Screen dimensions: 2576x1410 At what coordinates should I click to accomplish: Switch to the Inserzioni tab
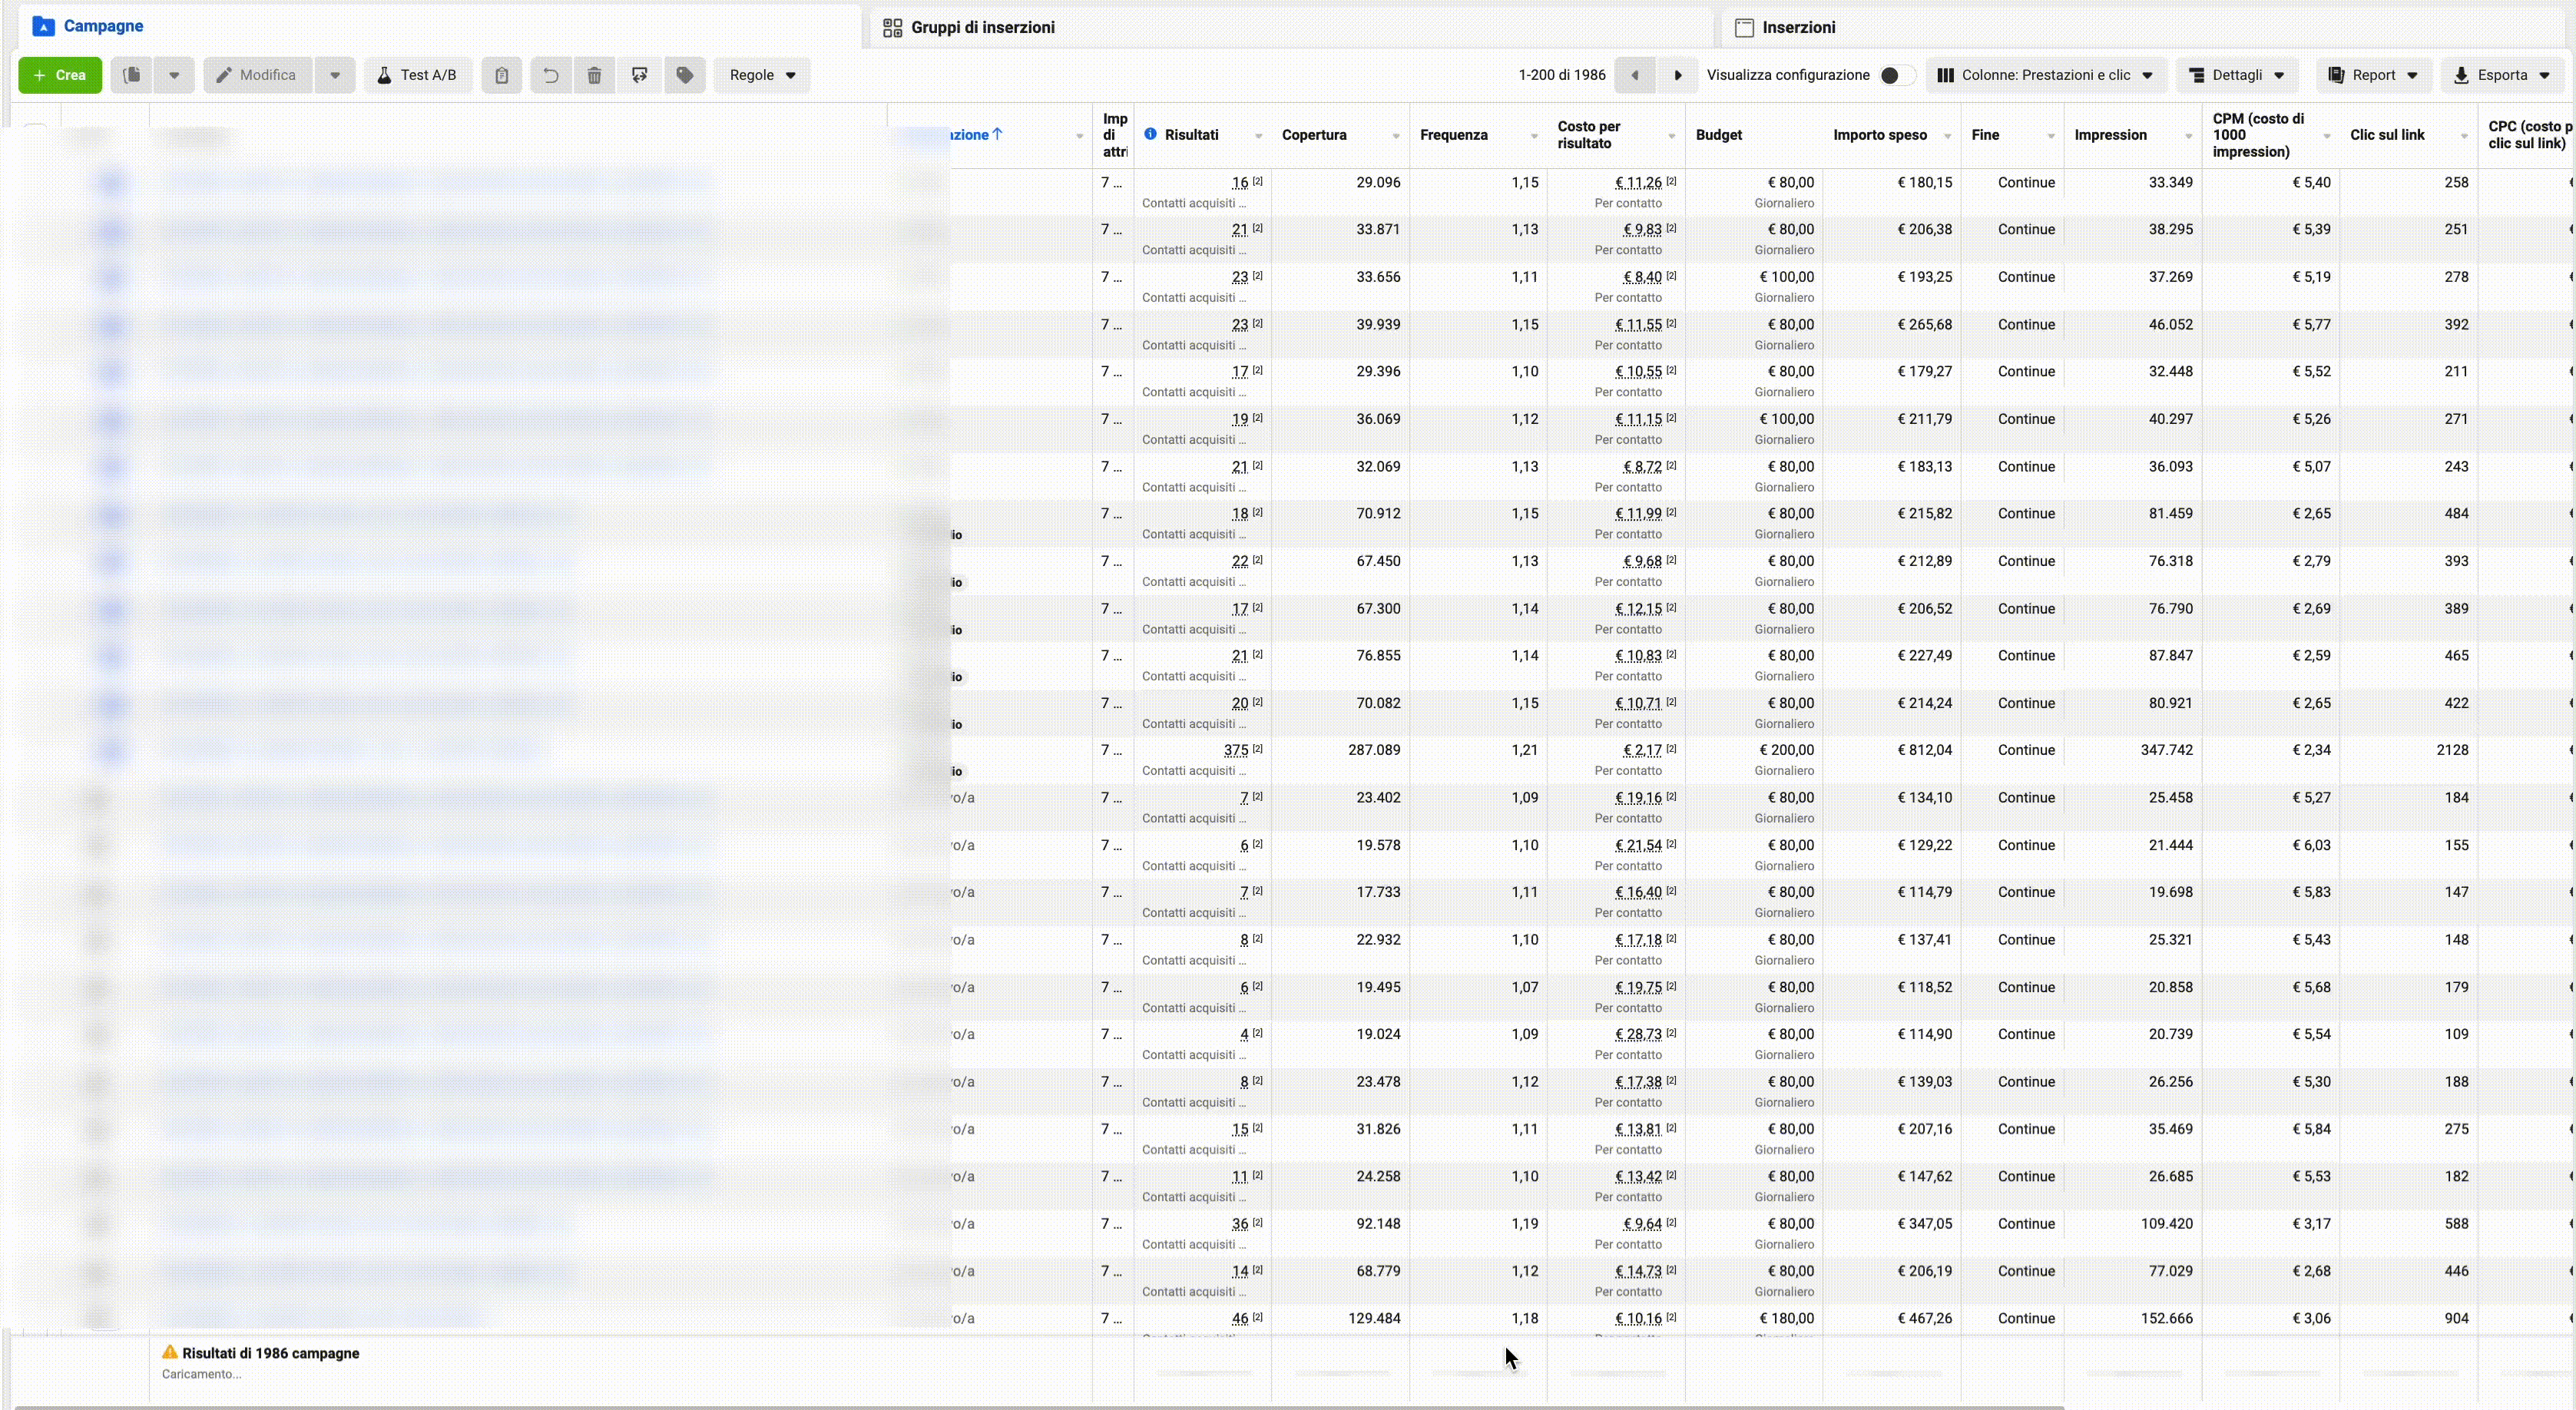(1786, 27)
